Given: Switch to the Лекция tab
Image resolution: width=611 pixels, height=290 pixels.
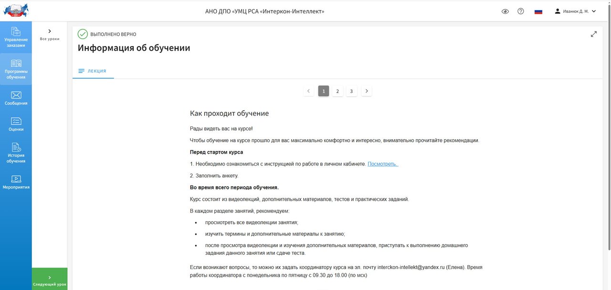Looking at the screenshot, I should [93, 71].
